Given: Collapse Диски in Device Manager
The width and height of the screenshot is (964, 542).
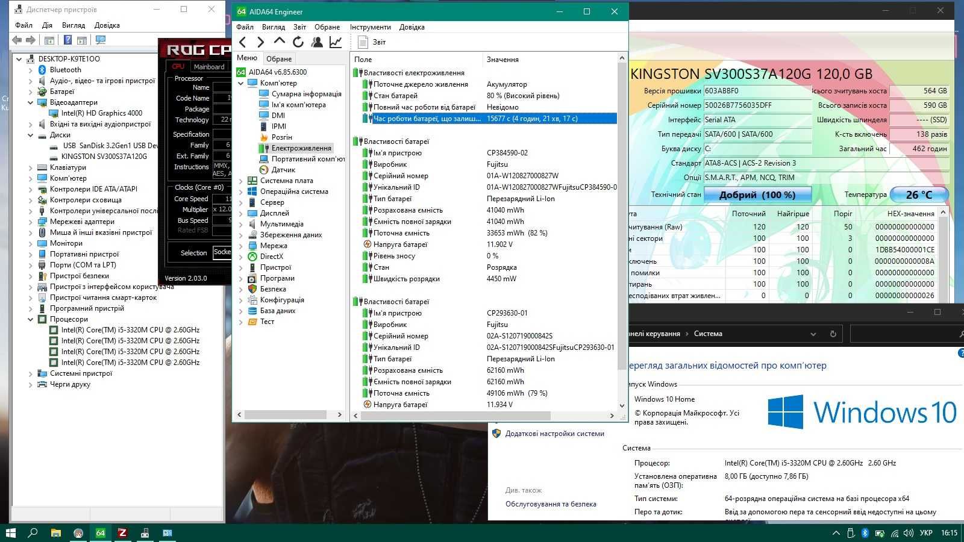Looking at the screenshot, I should (31, 135).
